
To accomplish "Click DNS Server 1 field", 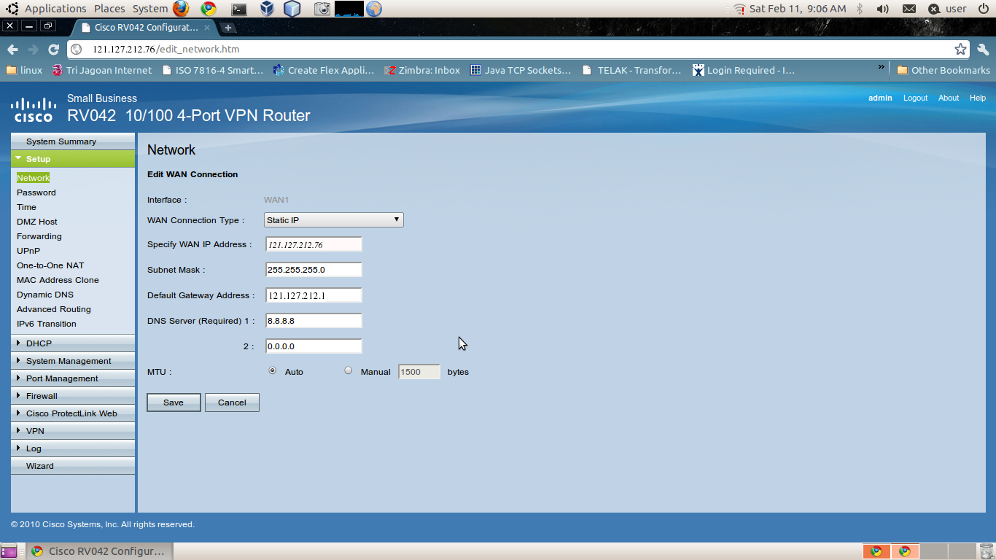I will (x=314, y=321).
